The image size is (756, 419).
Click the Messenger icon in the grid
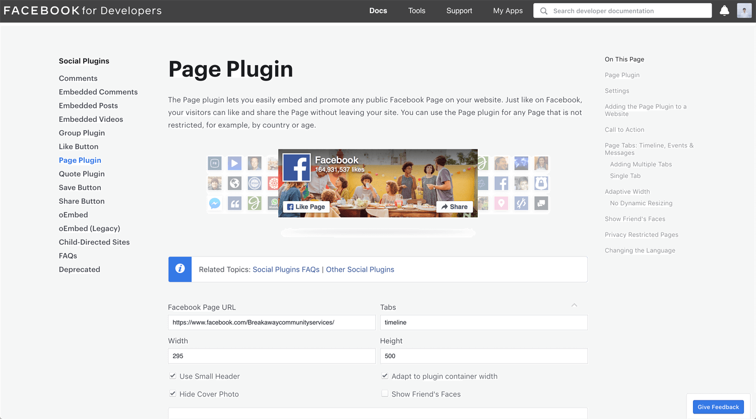tap(215, 204)
